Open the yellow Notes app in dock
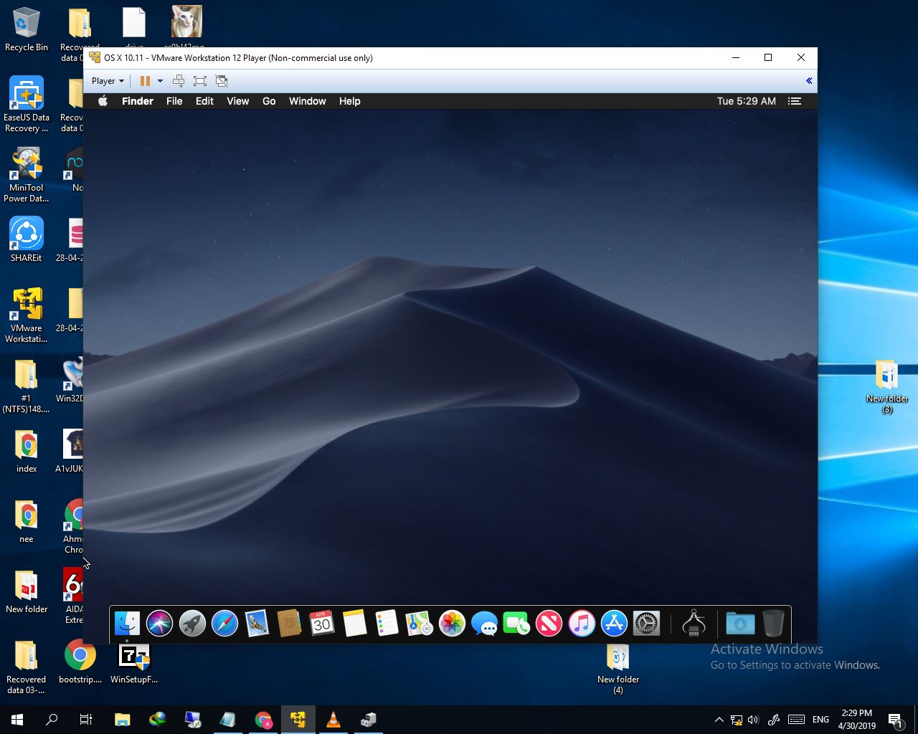 click(354, 624)
